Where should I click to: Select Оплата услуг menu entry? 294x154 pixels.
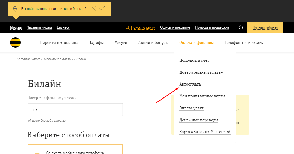coord(191,108)
